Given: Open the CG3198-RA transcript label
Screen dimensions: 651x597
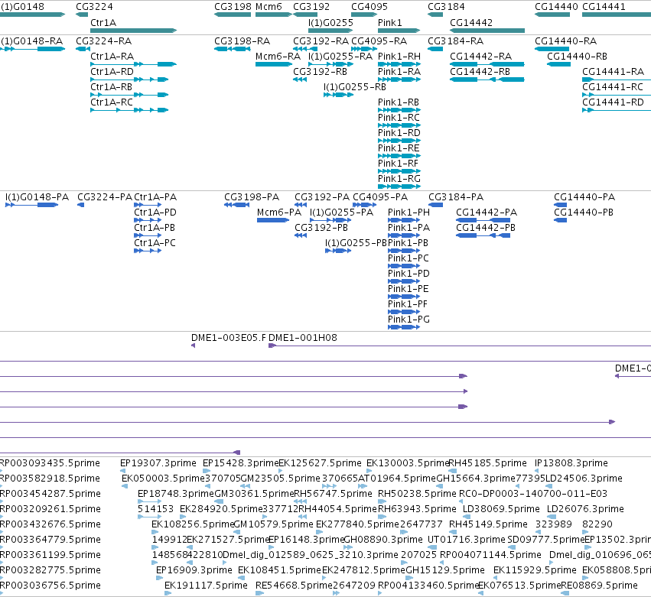Looking at the screenshot, I should click(x=242, y=41).
